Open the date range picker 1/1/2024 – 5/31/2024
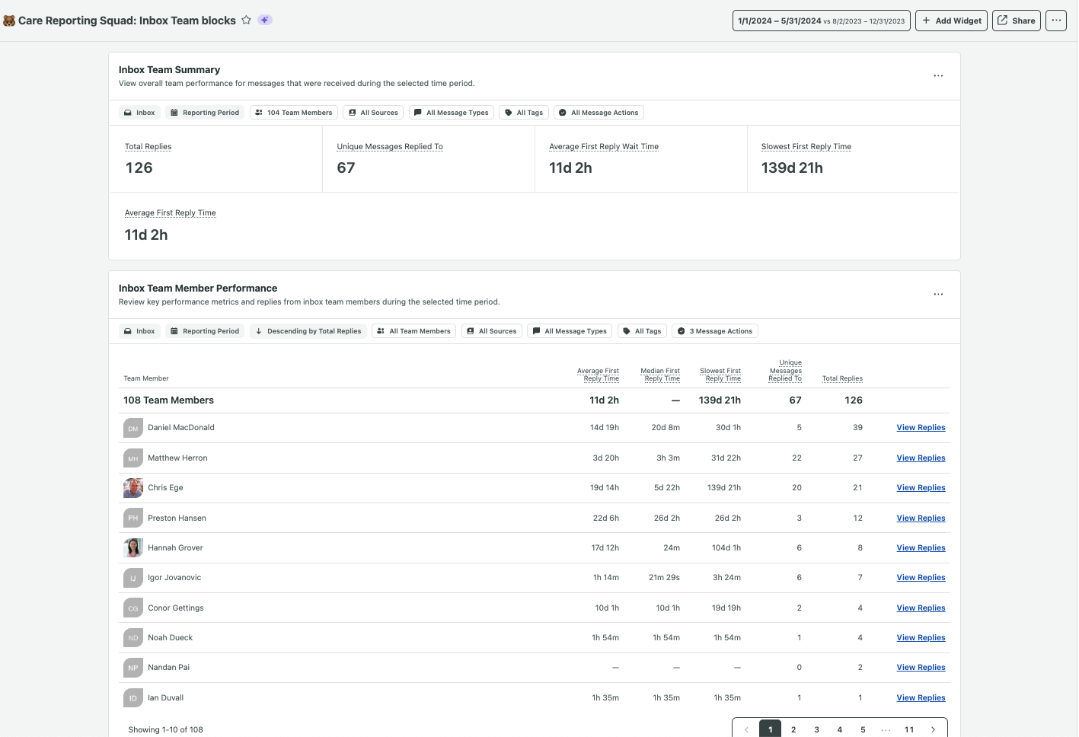The height and width of the screenshot is (737, 1079). point(821,21)
